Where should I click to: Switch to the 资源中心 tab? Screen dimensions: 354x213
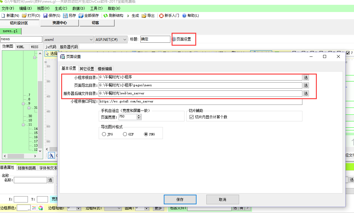point(60,23)
